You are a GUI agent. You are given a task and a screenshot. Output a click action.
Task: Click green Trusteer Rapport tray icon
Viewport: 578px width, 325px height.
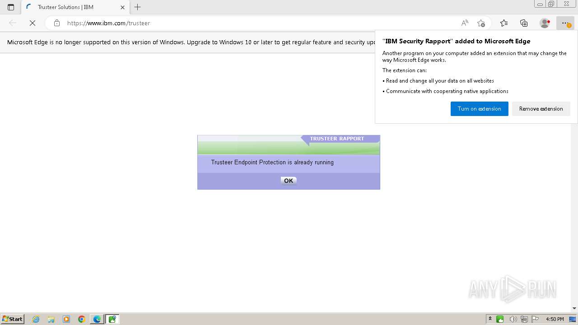[x=500, y=319]
